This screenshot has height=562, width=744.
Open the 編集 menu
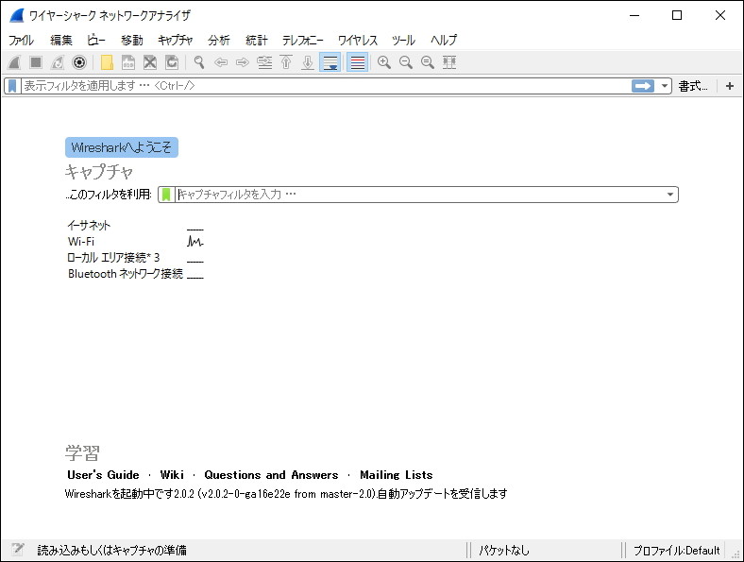(61, 41)
